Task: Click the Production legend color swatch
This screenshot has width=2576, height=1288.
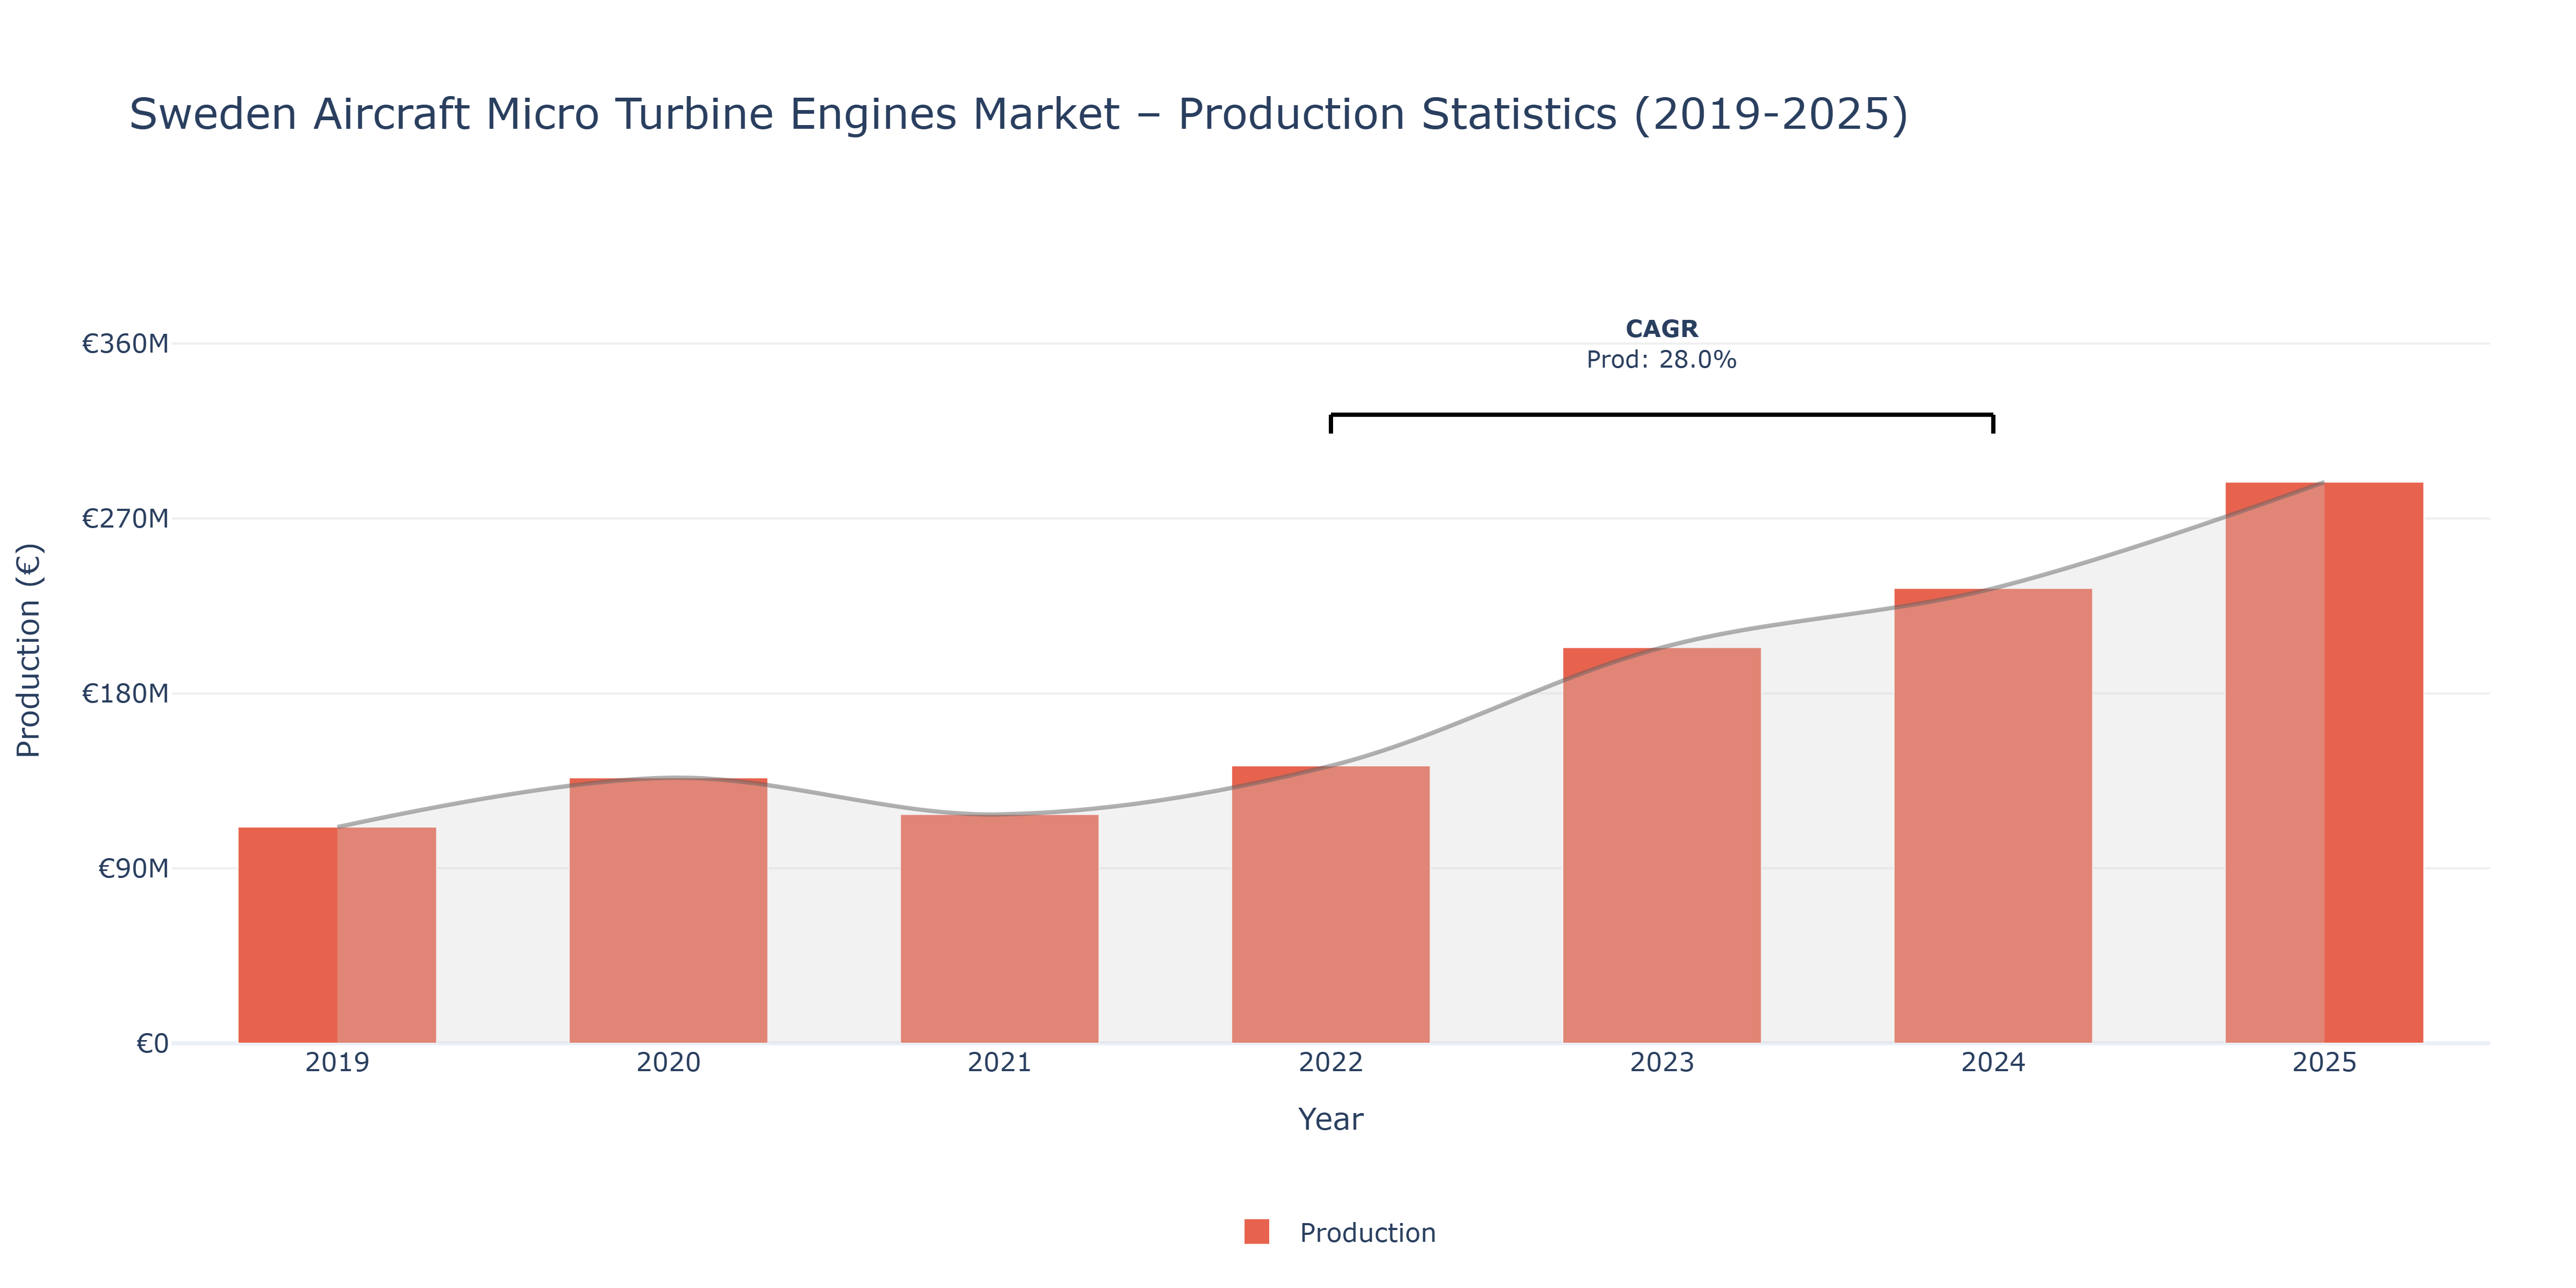Action: [x=1256, y=1232]
